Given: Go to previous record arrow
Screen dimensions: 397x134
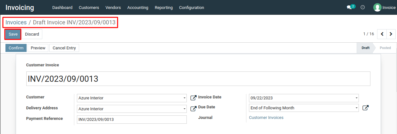Looking at the screenshot, I should [382, 34].
